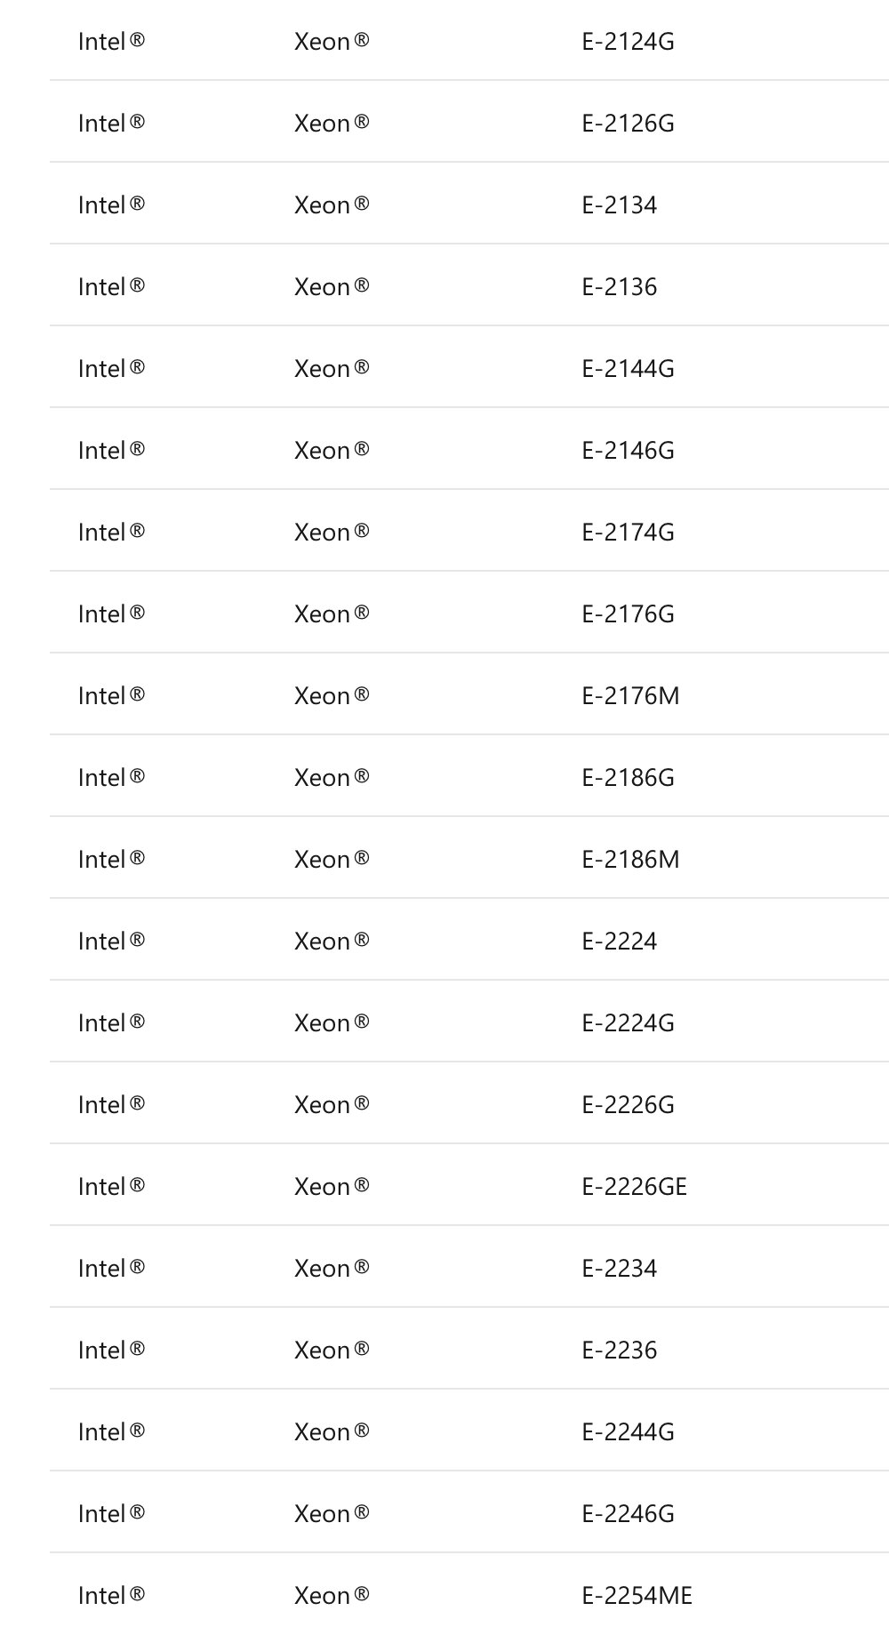This screenshot has height=1627, width=889.
Task: Select the E-2226G processor entry
Action: (x=628, y=1105)
